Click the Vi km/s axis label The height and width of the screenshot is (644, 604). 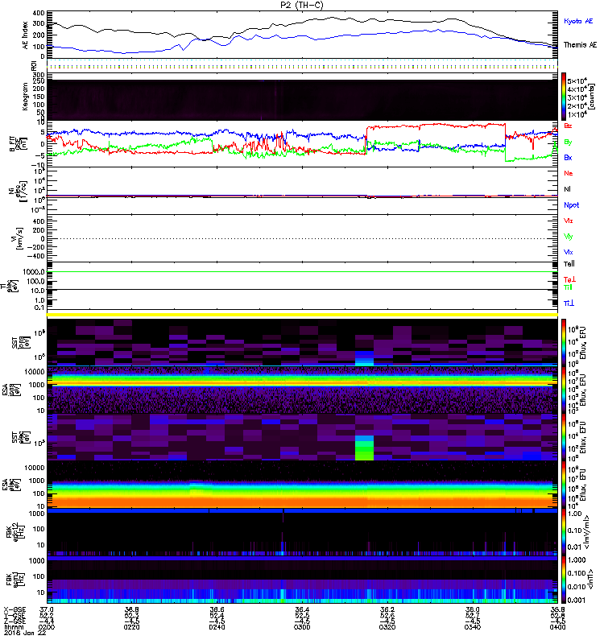point(19,238)
